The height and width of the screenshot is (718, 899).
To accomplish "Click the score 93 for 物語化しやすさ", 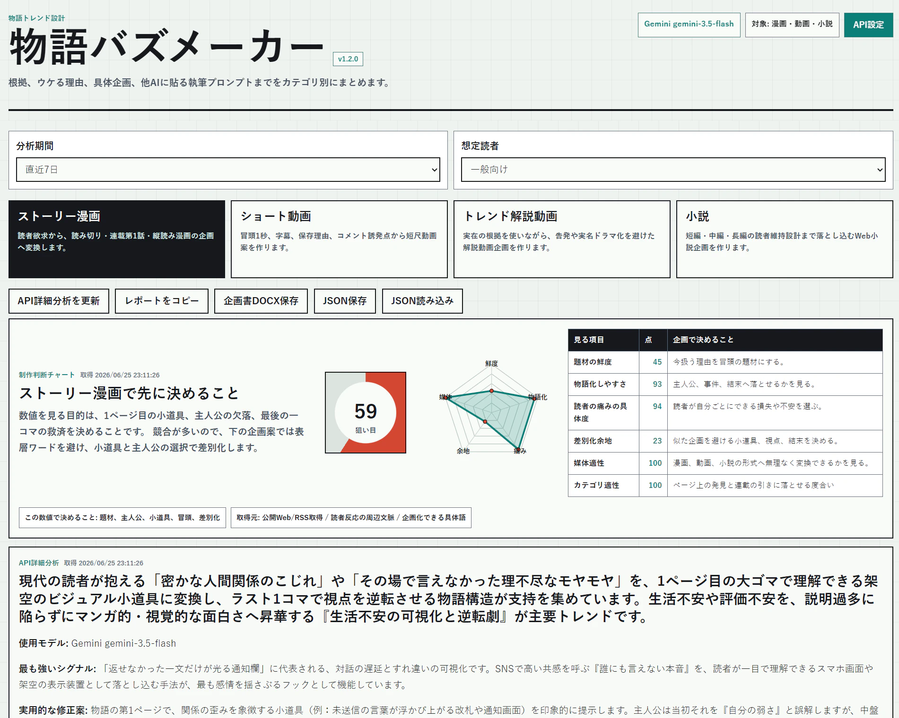I will pyautogui.click(x=657, y=384).
